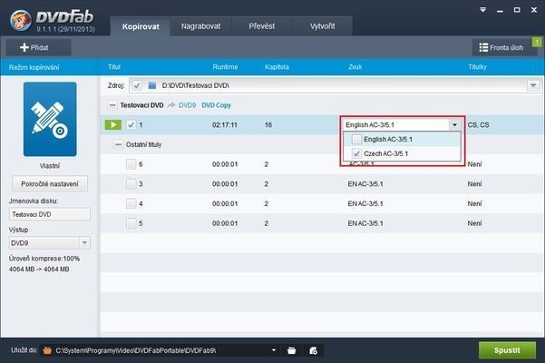Click the green play preview button for title 1
This screenshot has width=545, height=363.
113,125
